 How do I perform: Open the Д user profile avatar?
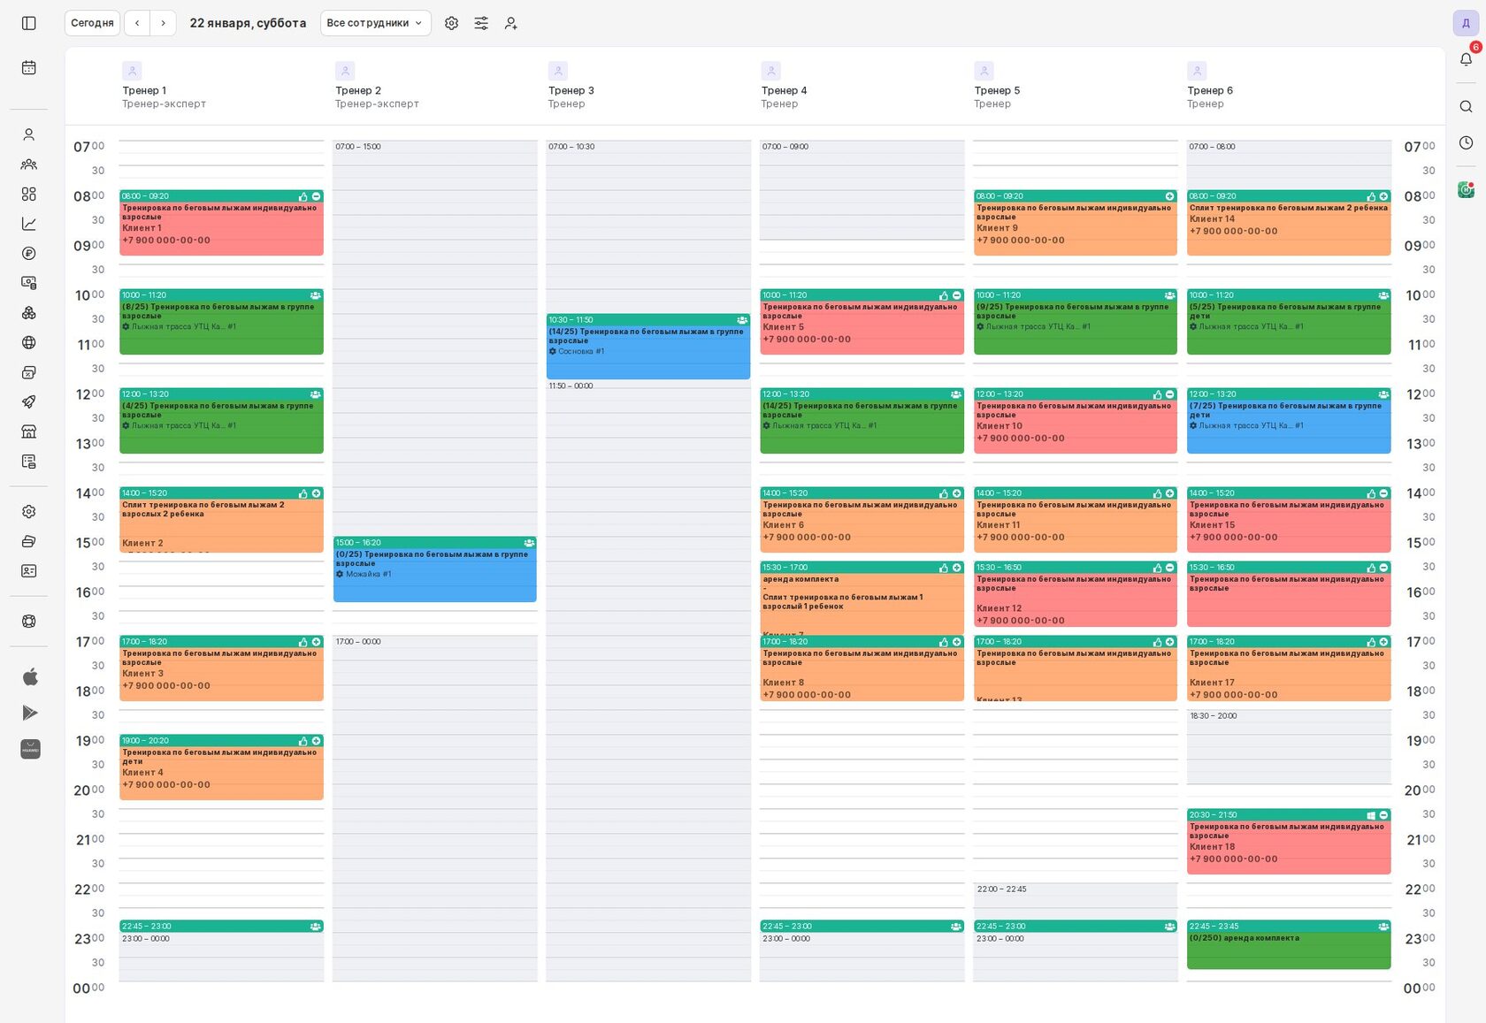(x=1466, y=23)
